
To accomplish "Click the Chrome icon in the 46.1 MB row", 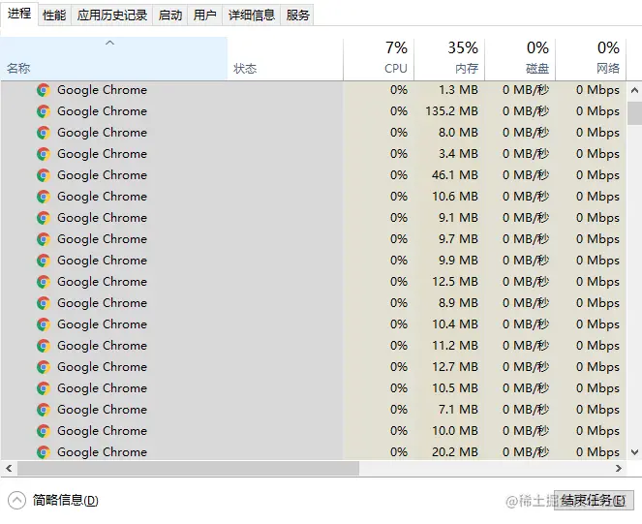I will click(x=44, y=175).
